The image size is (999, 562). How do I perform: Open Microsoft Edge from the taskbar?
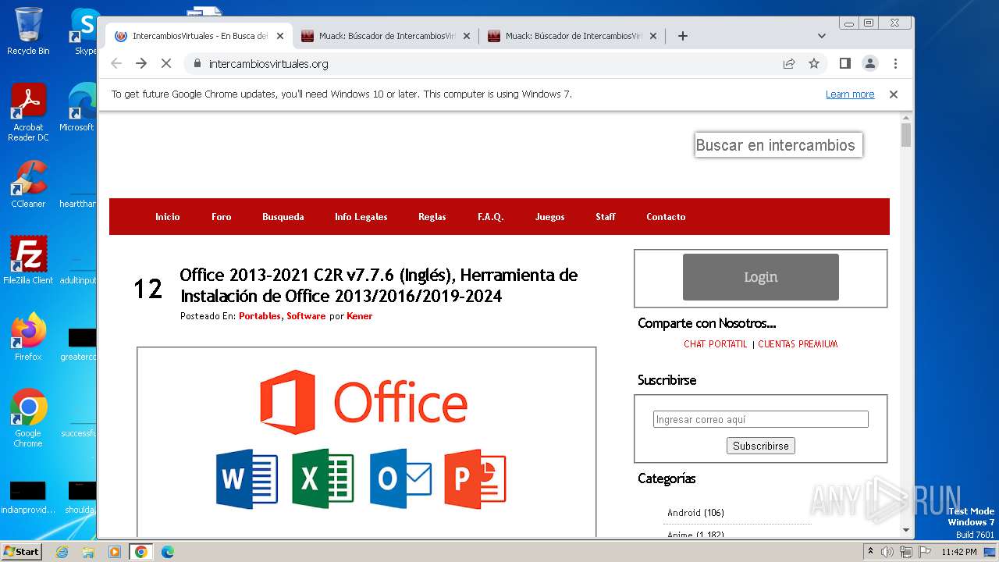(x=168, y=552)
